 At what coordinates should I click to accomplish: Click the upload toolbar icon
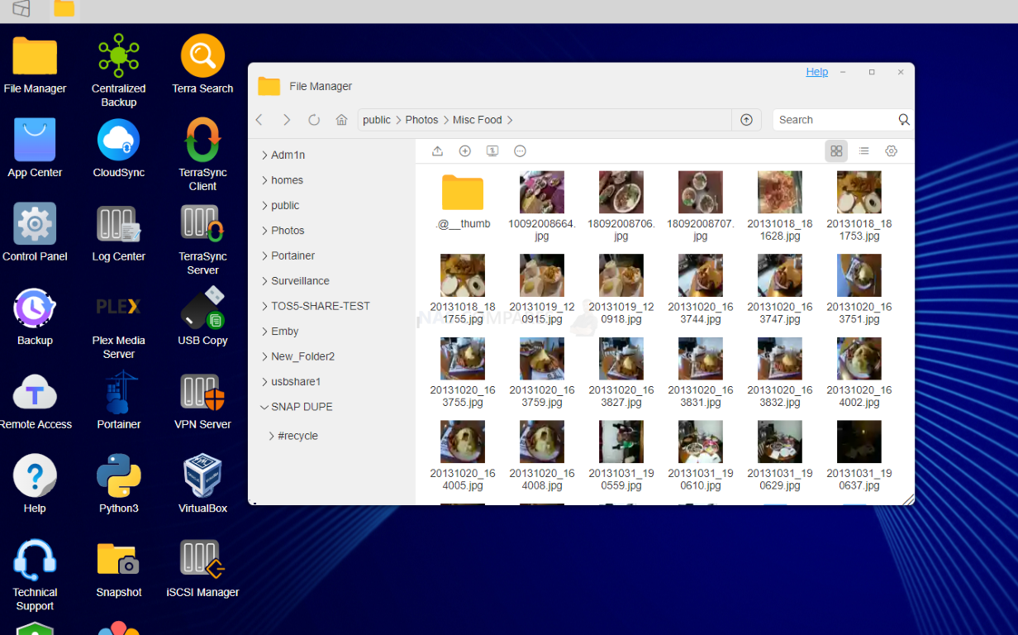point(438,151)
